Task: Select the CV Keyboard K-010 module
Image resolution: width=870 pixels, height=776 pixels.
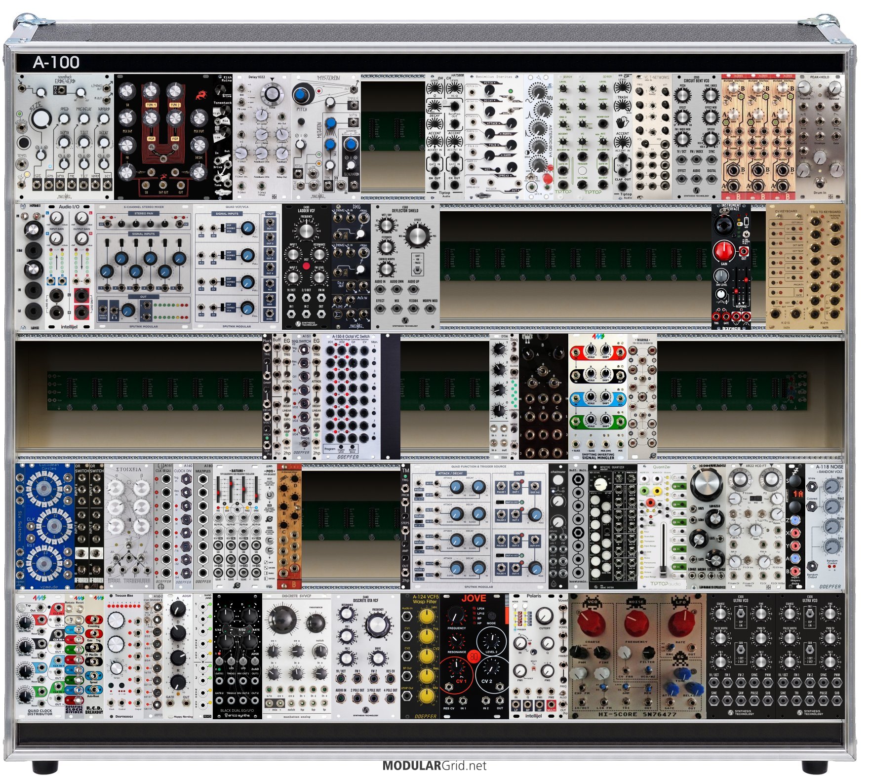Action: pyautogui.click(x=786, y=267)
